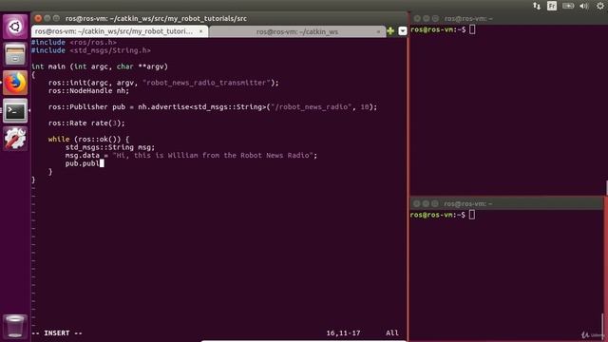The height and width of the screenshot is (342, 608).
Task: Click the '#include <ros/ros.h>' line
Action: [74, 42]
